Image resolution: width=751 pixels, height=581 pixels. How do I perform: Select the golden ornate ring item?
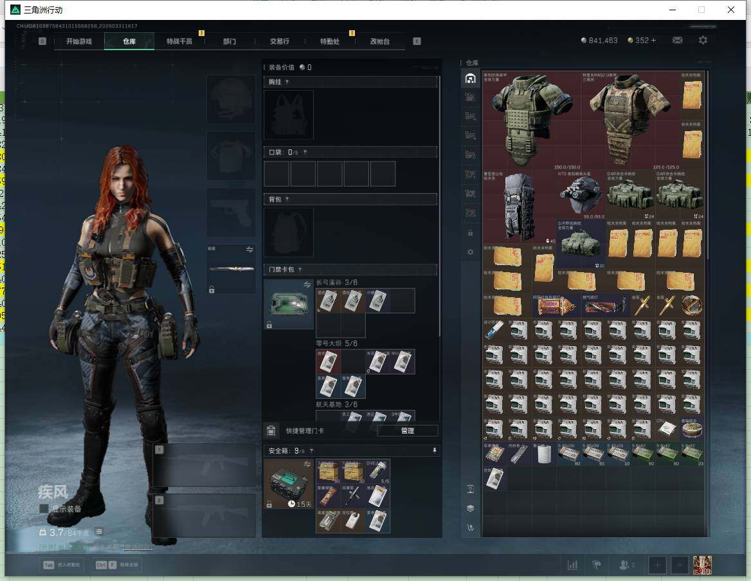pyautogui.click(x=692, y=306)
